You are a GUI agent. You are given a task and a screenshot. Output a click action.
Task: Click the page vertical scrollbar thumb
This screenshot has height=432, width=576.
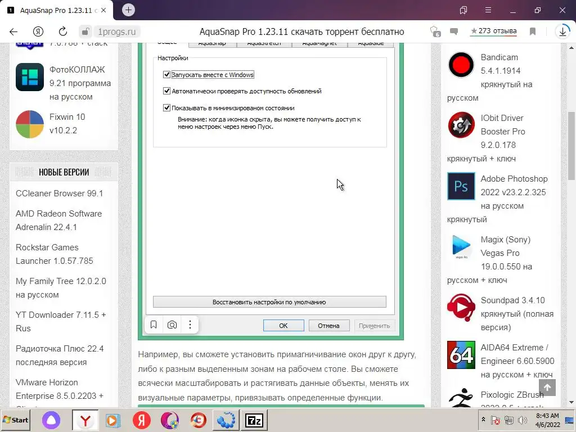pyautogui.click(x=571, y=146)
